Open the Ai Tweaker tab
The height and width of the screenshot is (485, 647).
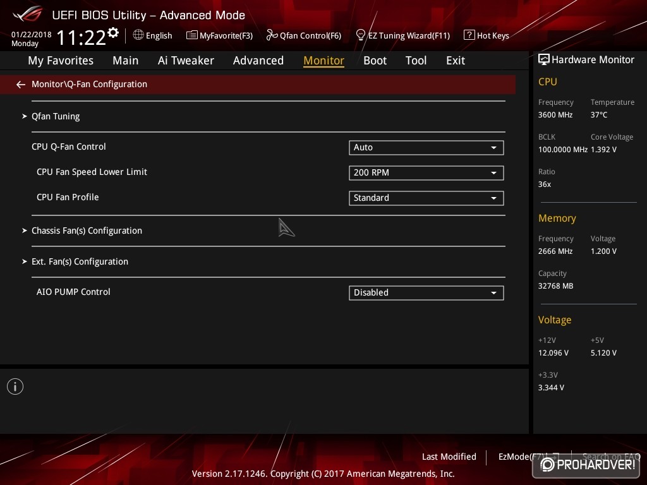186,61
